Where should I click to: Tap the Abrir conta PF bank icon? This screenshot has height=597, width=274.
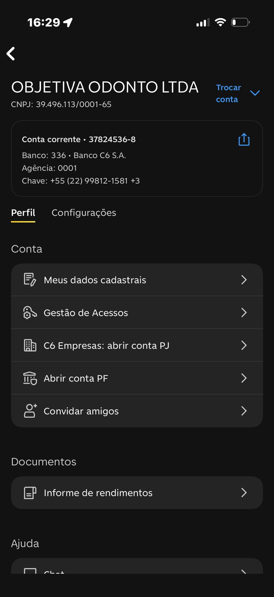tap(30, 378)
